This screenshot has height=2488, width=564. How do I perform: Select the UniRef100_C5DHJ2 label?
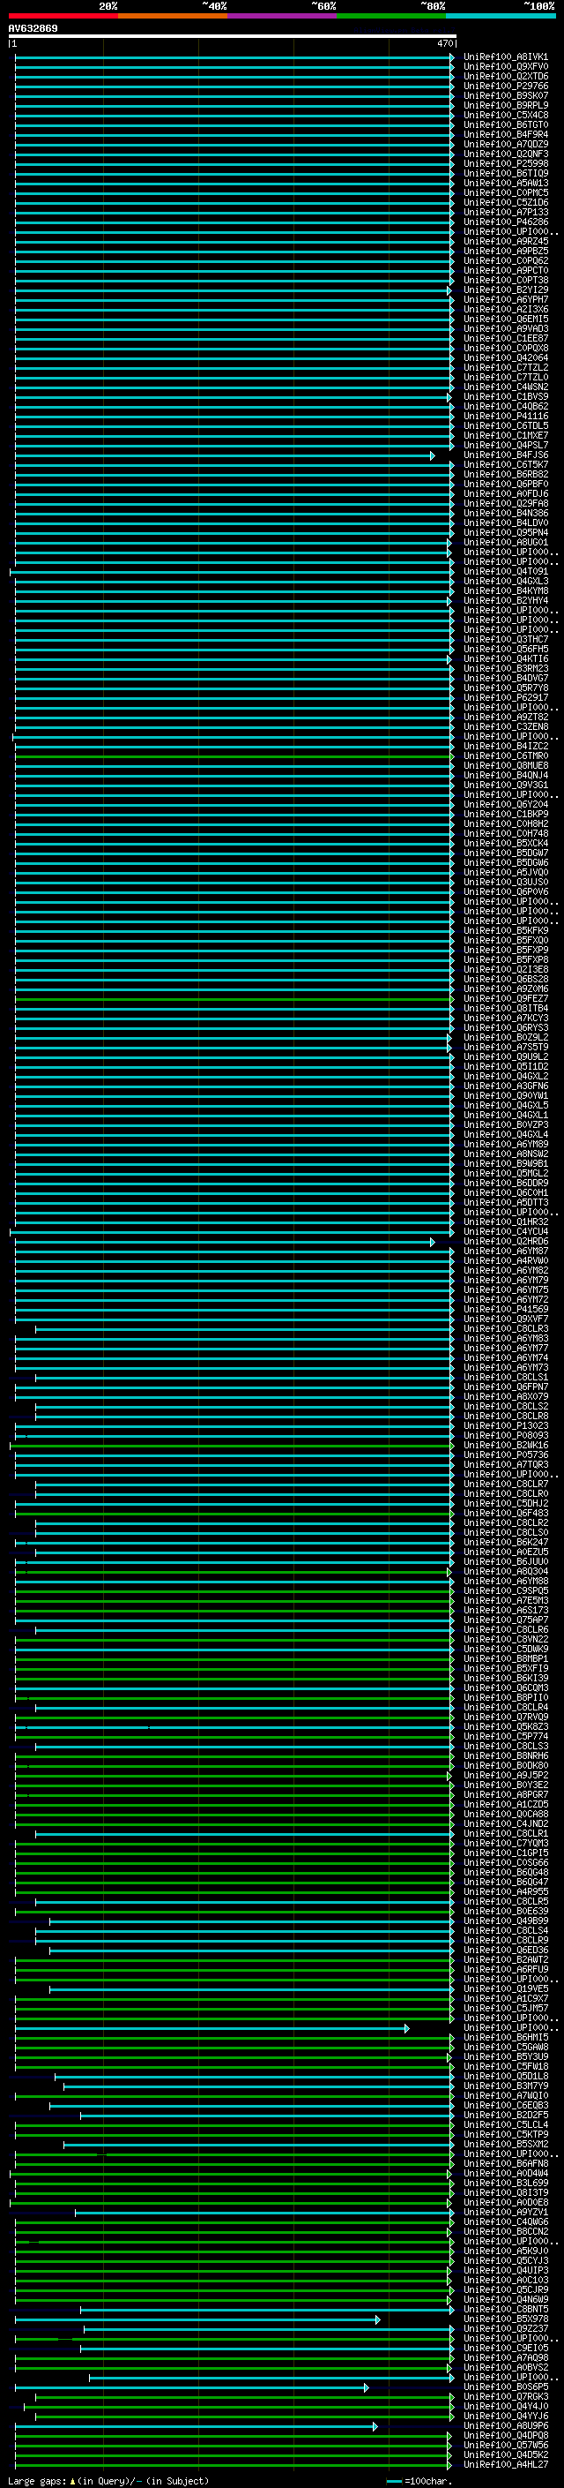pyautogui.click(x=505, y=1504)
